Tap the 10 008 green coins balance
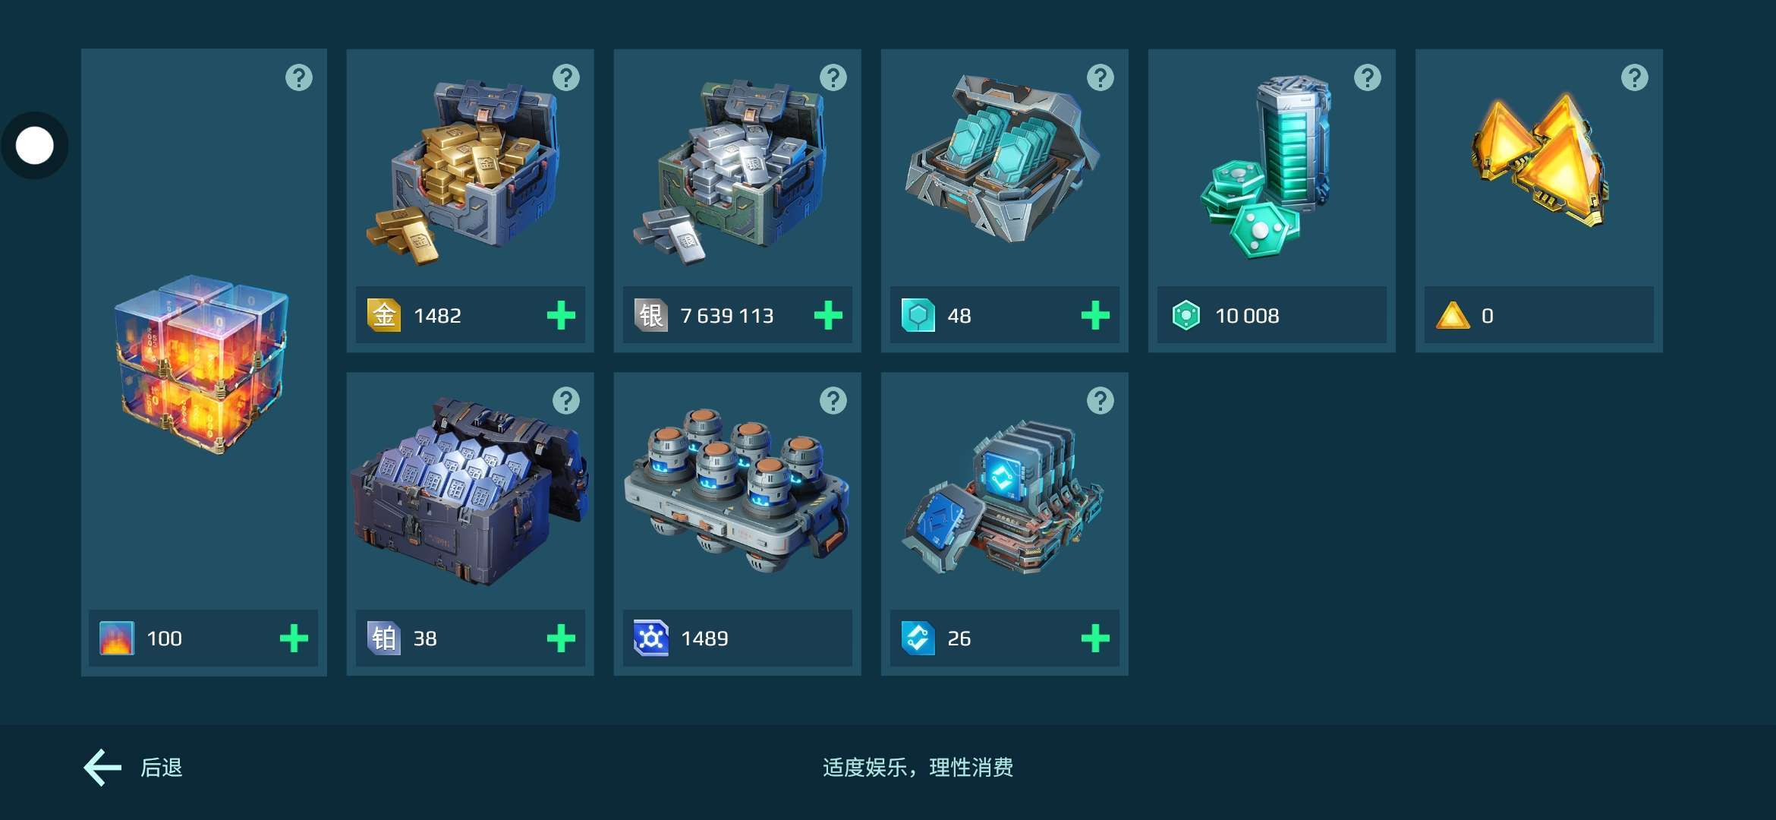 (1272, 315)
